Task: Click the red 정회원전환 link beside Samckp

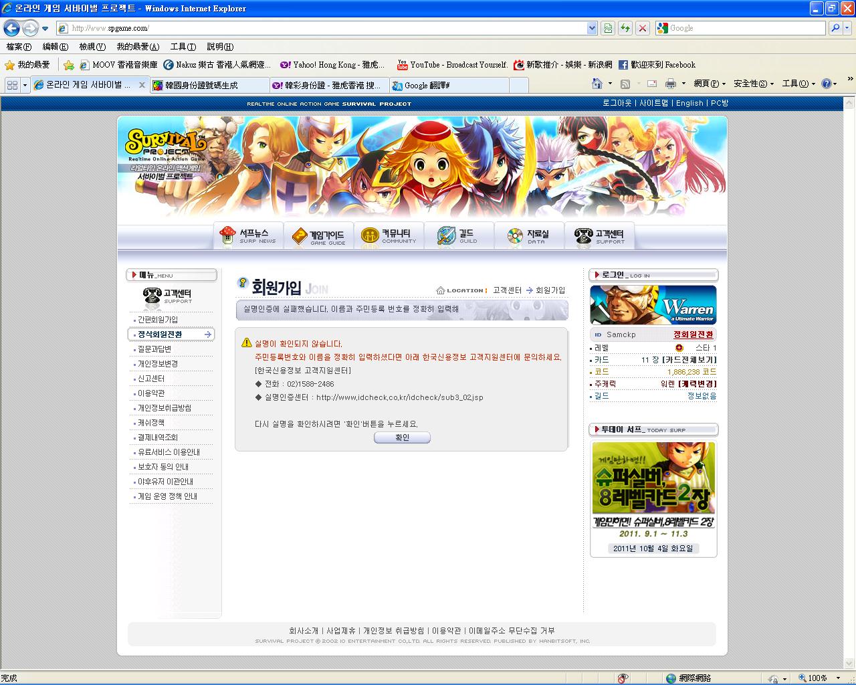Action: click(x=693, y=334)
